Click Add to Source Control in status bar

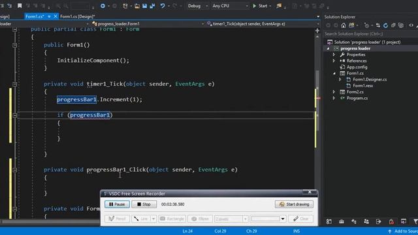click(406, 231)
